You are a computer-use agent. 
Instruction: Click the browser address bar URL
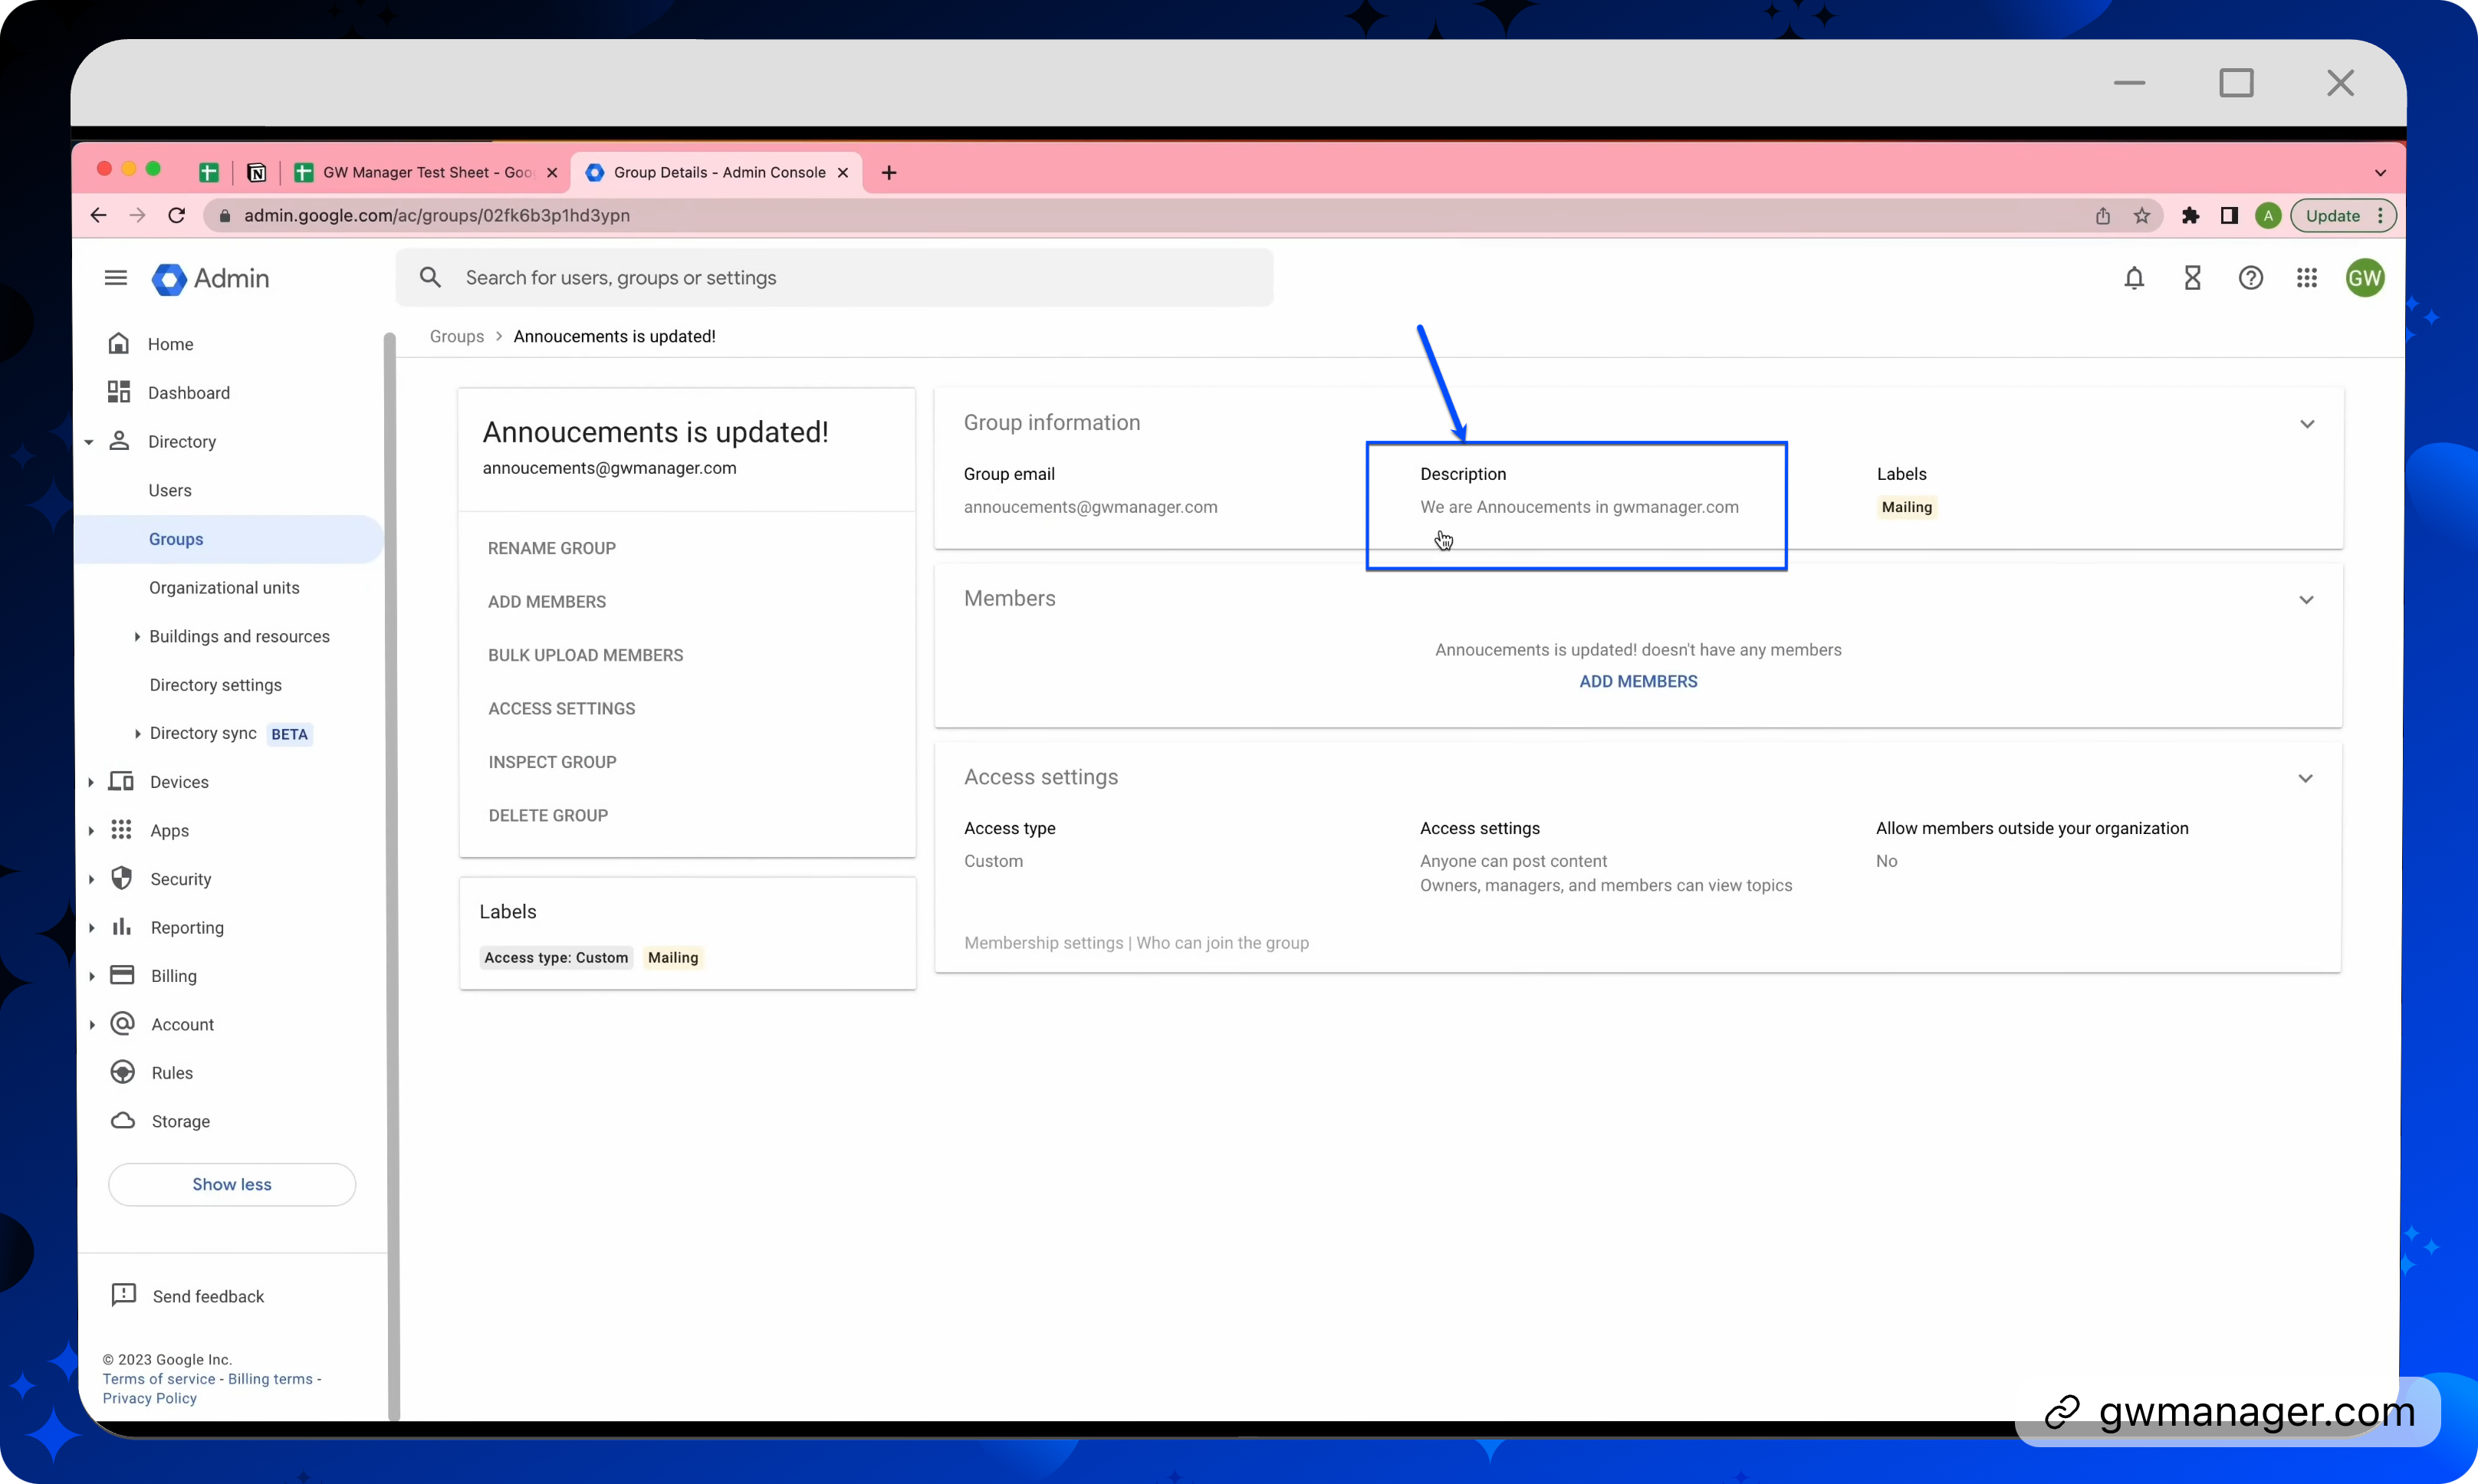coord(436,215)
